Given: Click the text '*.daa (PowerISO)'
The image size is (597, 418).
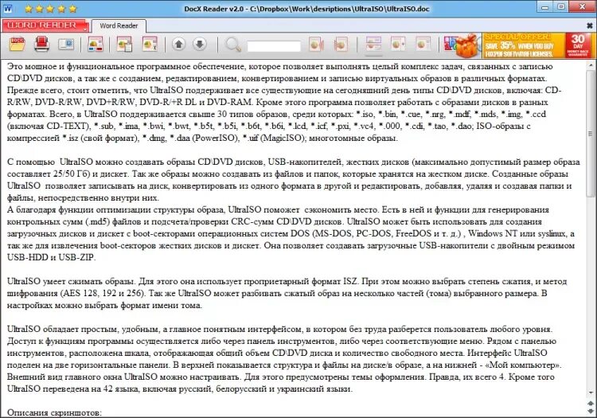Looking at the screenshot, I should [x=204, y=139].
